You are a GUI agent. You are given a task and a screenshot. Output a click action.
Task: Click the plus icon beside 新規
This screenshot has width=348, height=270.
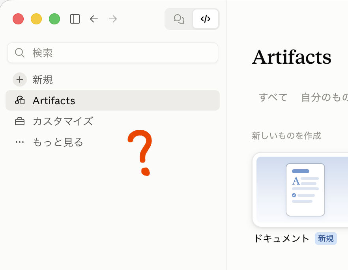(20, 80)
